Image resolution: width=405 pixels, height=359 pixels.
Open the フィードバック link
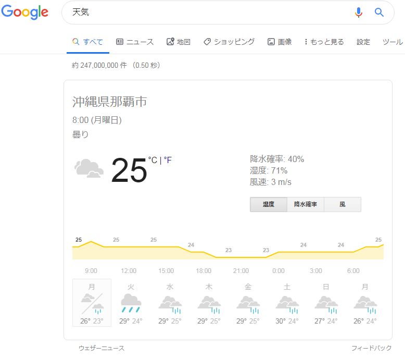[x=371, y=348]
